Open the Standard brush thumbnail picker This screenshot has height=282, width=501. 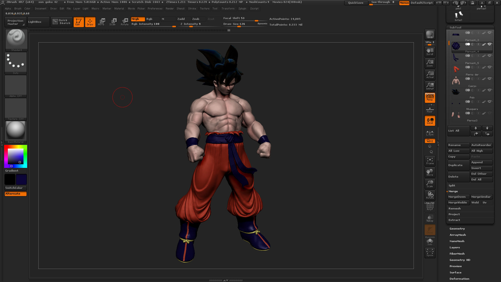pos(16,40)
